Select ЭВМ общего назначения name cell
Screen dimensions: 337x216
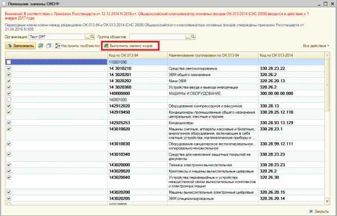pos(213,75)
